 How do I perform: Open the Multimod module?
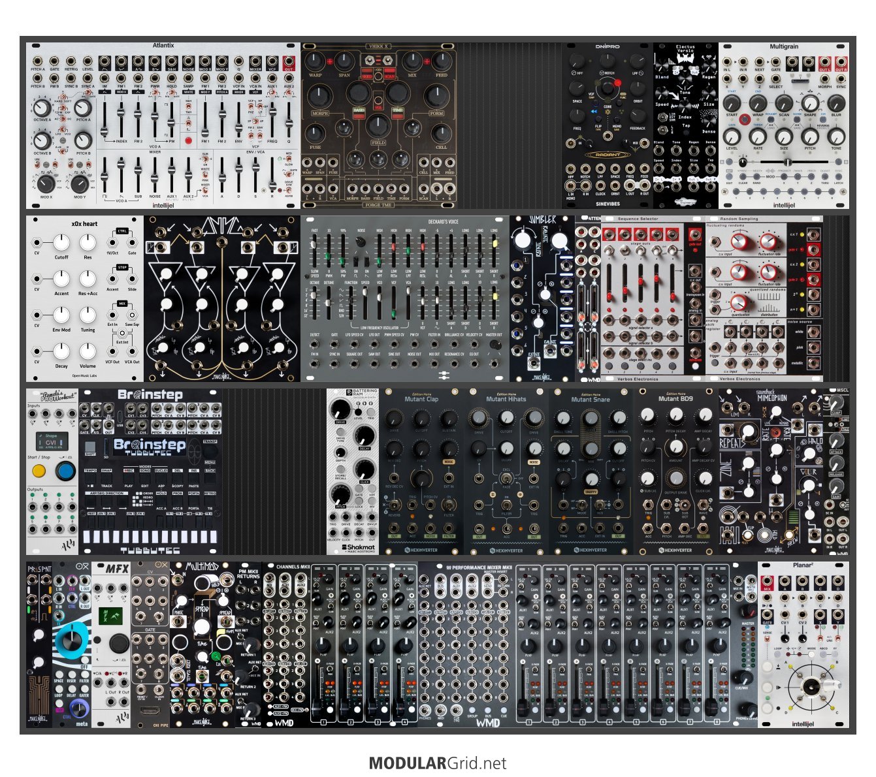(x=203, y=644)
